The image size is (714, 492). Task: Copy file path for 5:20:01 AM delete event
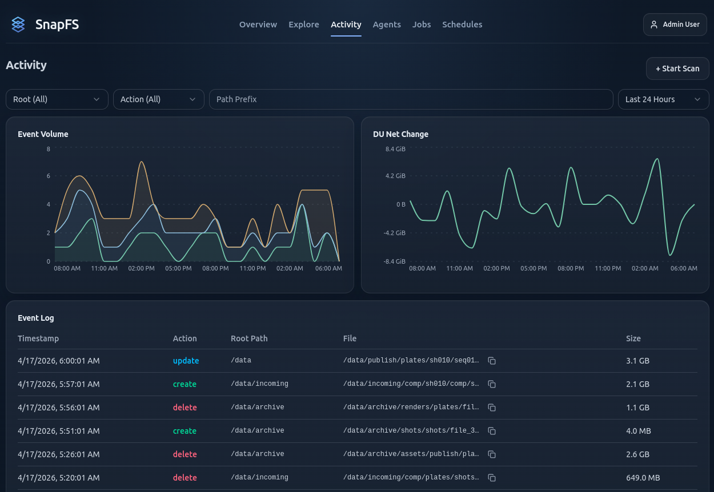click(492, 478)
